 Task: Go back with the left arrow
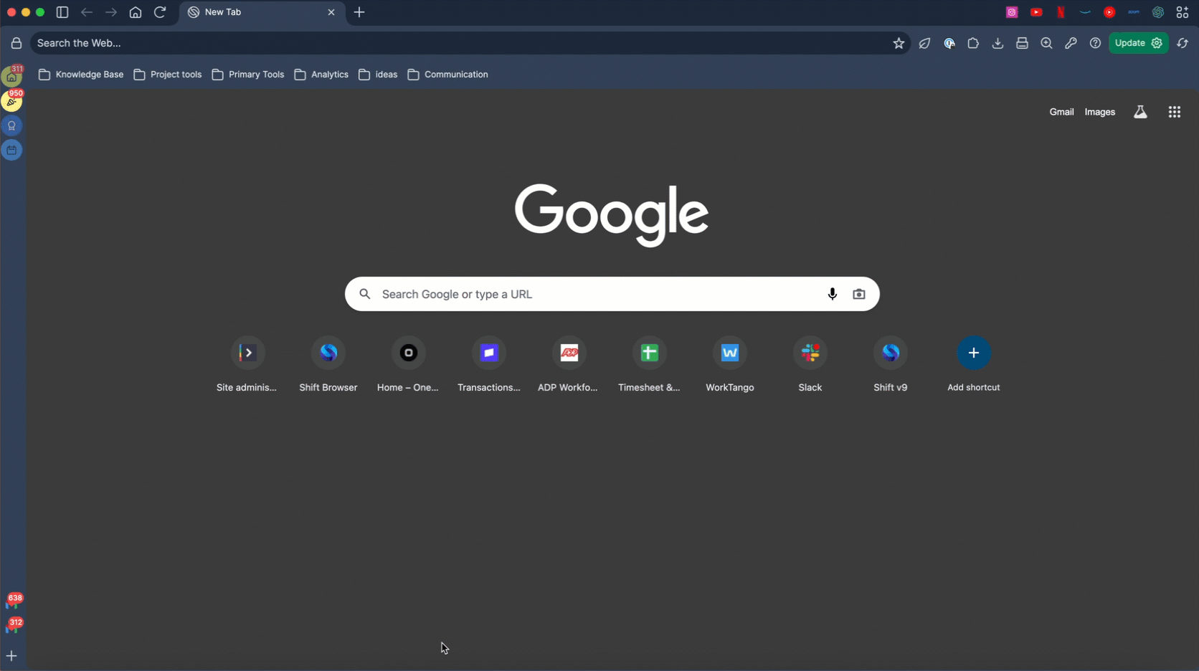87,12
